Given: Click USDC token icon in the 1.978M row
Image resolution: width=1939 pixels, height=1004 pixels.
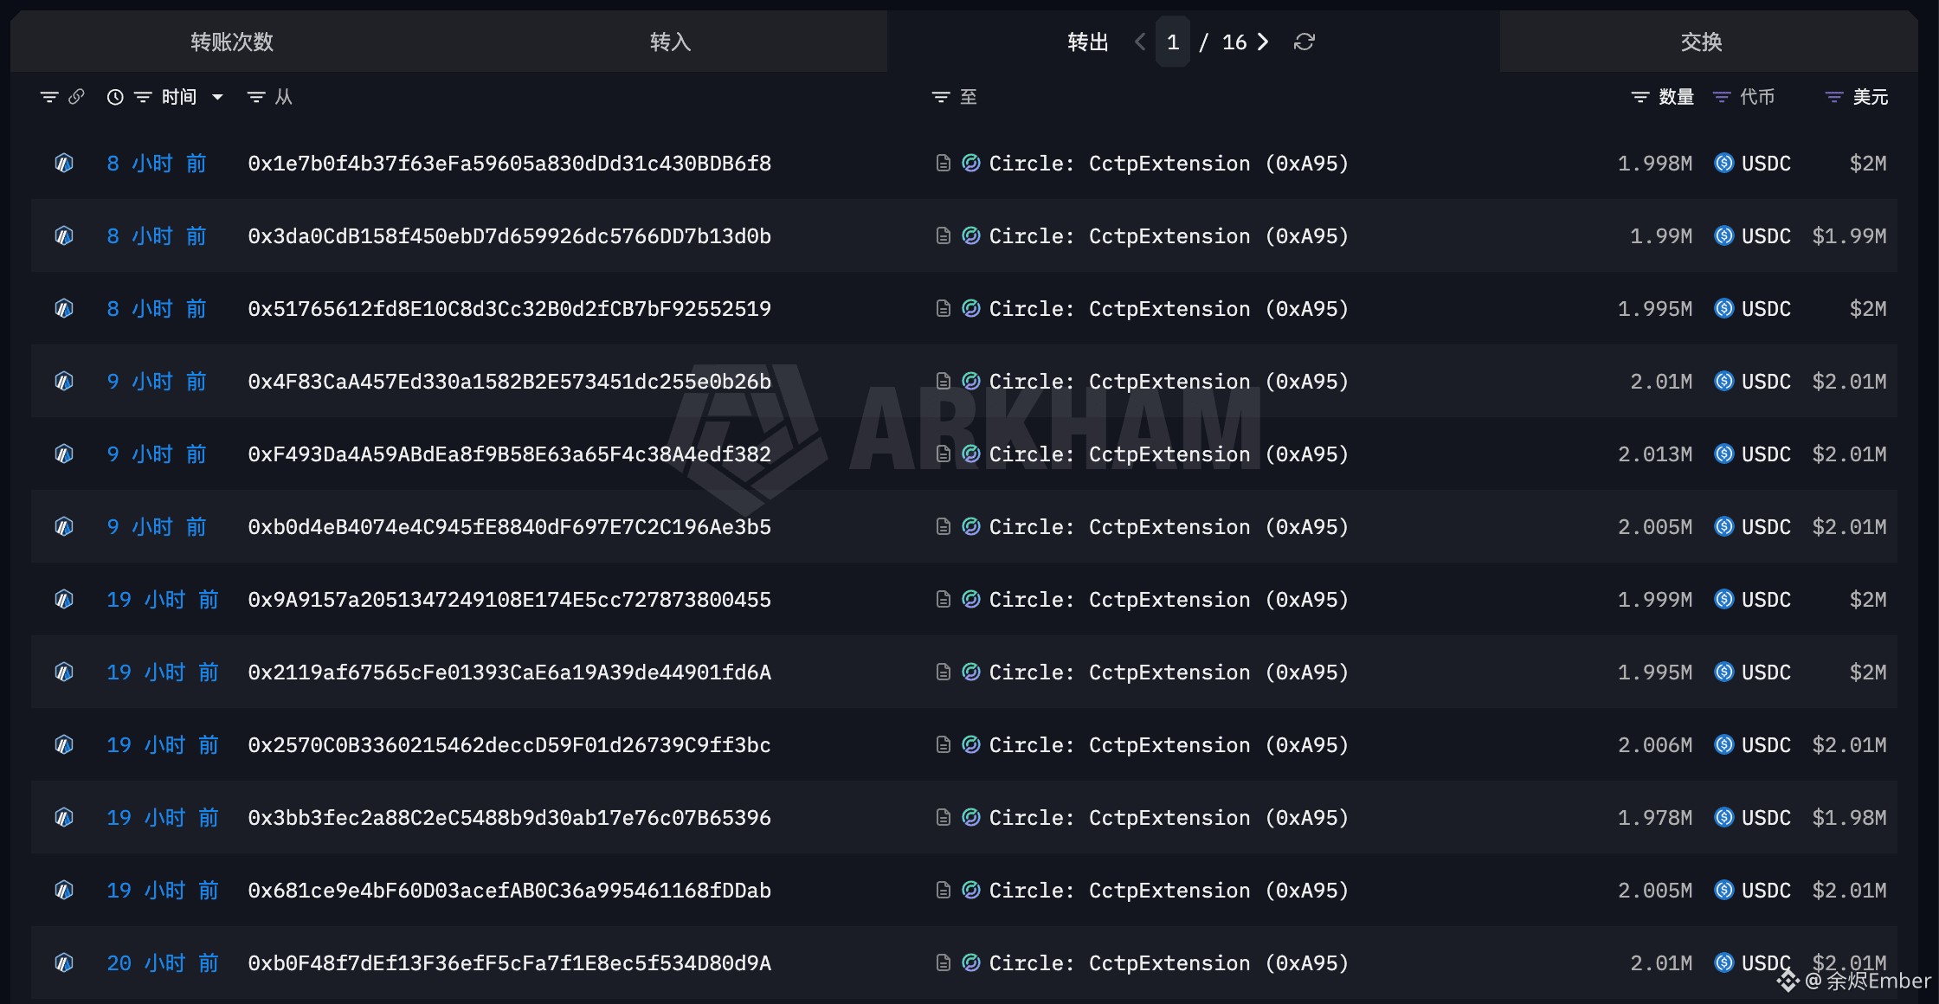Looking at the screenshot, I should [x=1724, y=818].
